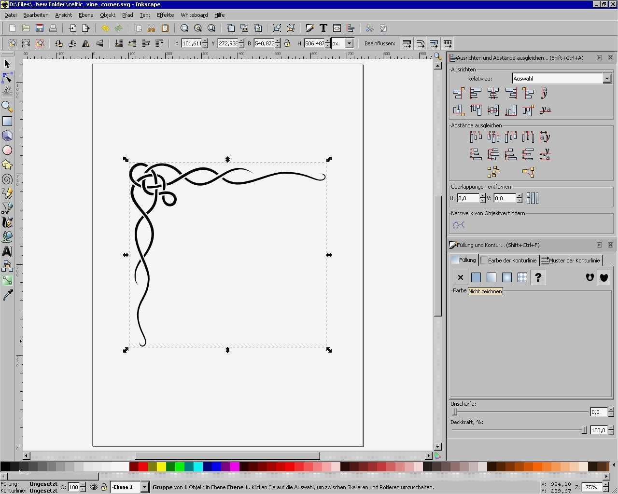Toggle the width/height ratio lock
Image resolution: width=618 pixels, height=494 pixels.
coord(287,43)
